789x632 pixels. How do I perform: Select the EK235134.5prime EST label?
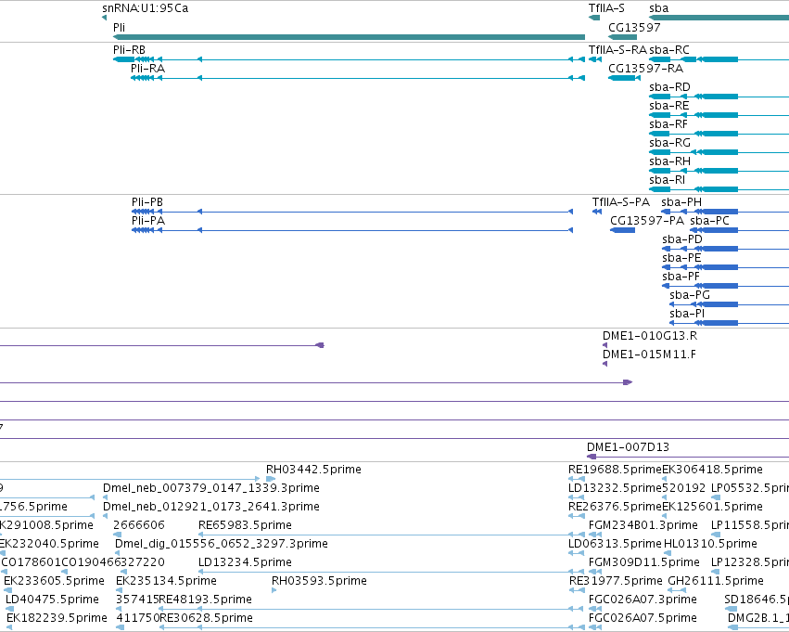(x=166, y=582)
